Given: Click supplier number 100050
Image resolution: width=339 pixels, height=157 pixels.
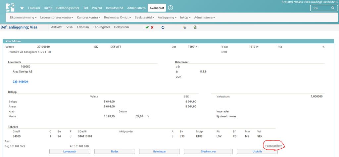Looking at the screenshot, I should (25, 67).
